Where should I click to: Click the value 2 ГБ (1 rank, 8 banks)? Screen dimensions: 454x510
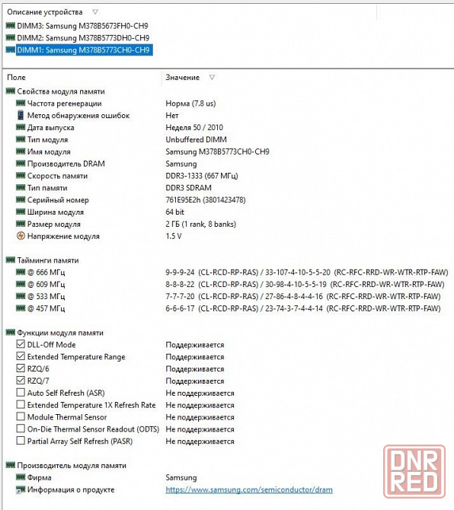pyautogui.click(x=201, y=224)
